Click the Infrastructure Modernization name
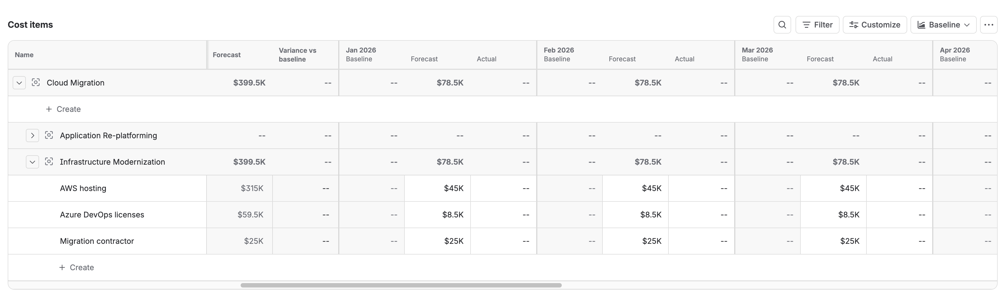 pos(112,162)
